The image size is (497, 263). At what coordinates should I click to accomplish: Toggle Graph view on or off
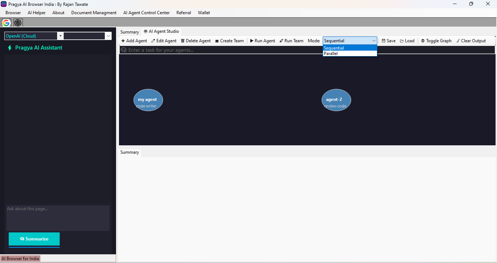tap(436, 41)
